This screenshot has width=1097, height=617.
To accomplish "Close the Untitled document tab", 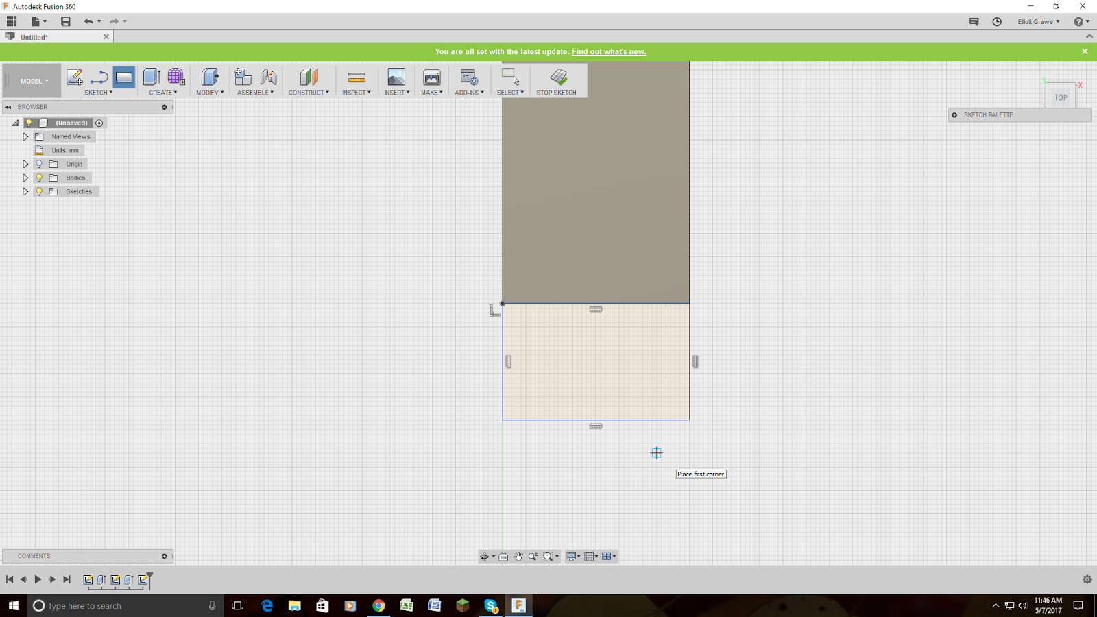I will [106, 37].
